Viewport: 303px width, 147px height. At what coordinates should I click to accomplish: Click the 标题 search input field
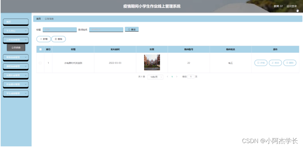60,30
